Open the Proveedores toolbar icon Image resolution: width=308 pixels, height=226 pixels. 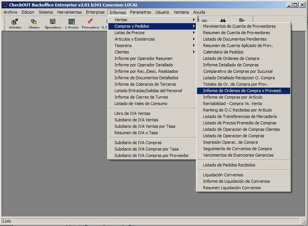91,24
